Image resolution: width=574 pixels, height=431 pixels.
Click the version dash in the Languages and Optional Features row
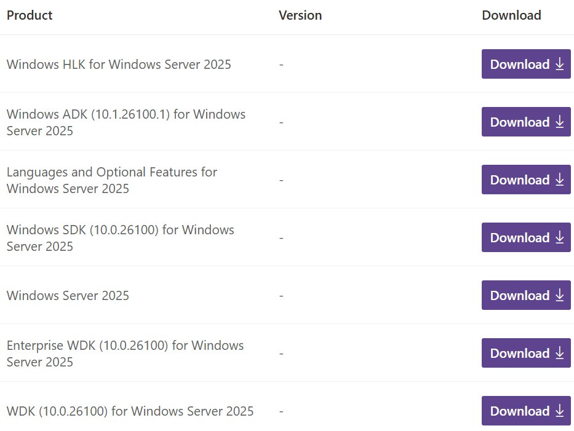pos(281,180)
